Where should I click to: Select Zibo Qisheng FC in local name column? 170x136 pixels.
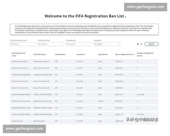click(39, 121)
